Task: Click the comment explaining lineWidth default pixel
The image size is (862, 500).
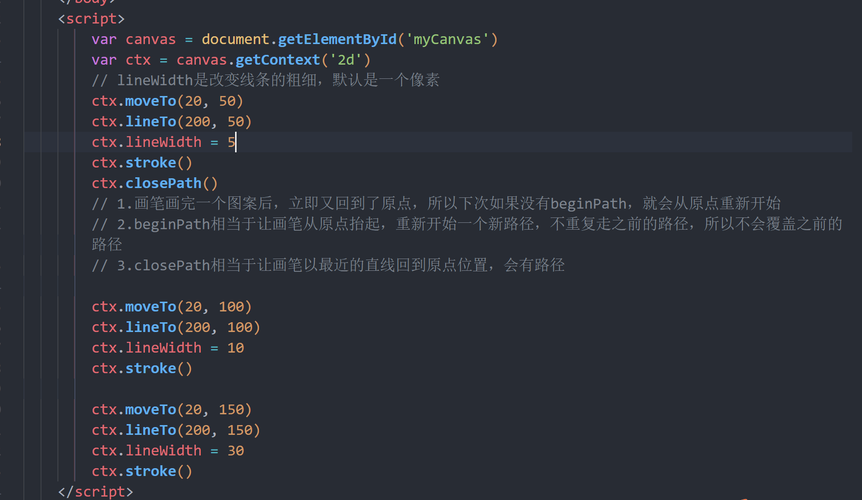Action: (265, 80)
